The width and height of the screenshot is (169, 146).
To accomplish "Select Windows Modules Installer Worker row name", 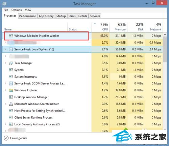I will 37,36.
